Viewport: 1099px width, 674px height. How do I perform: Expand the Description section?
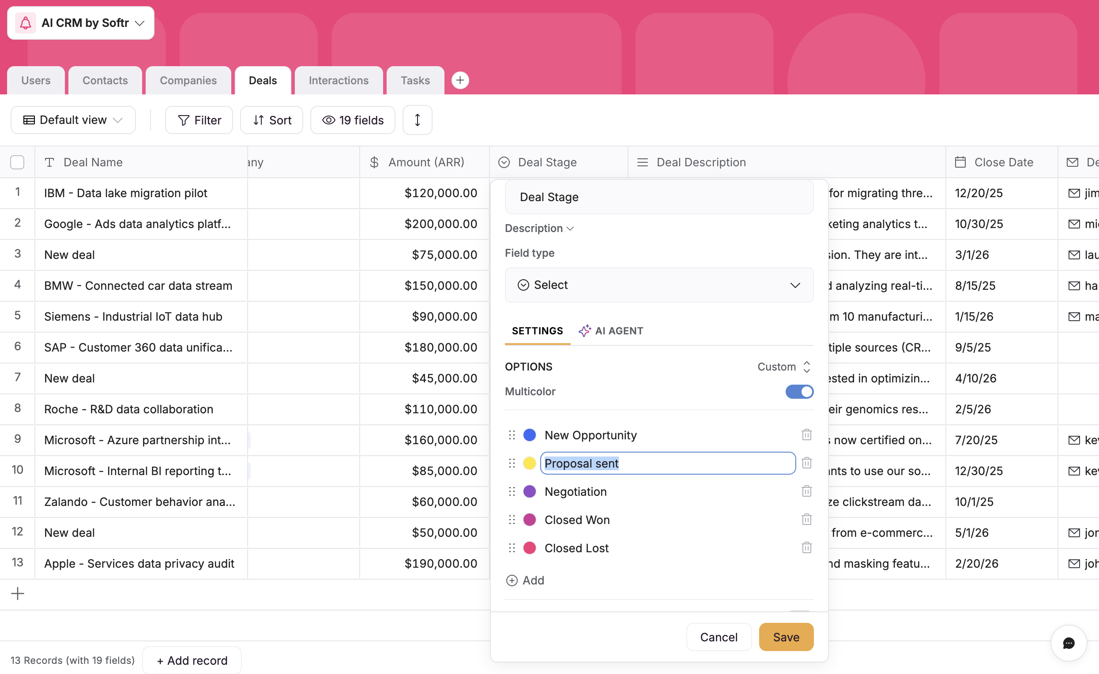(539, 228)
